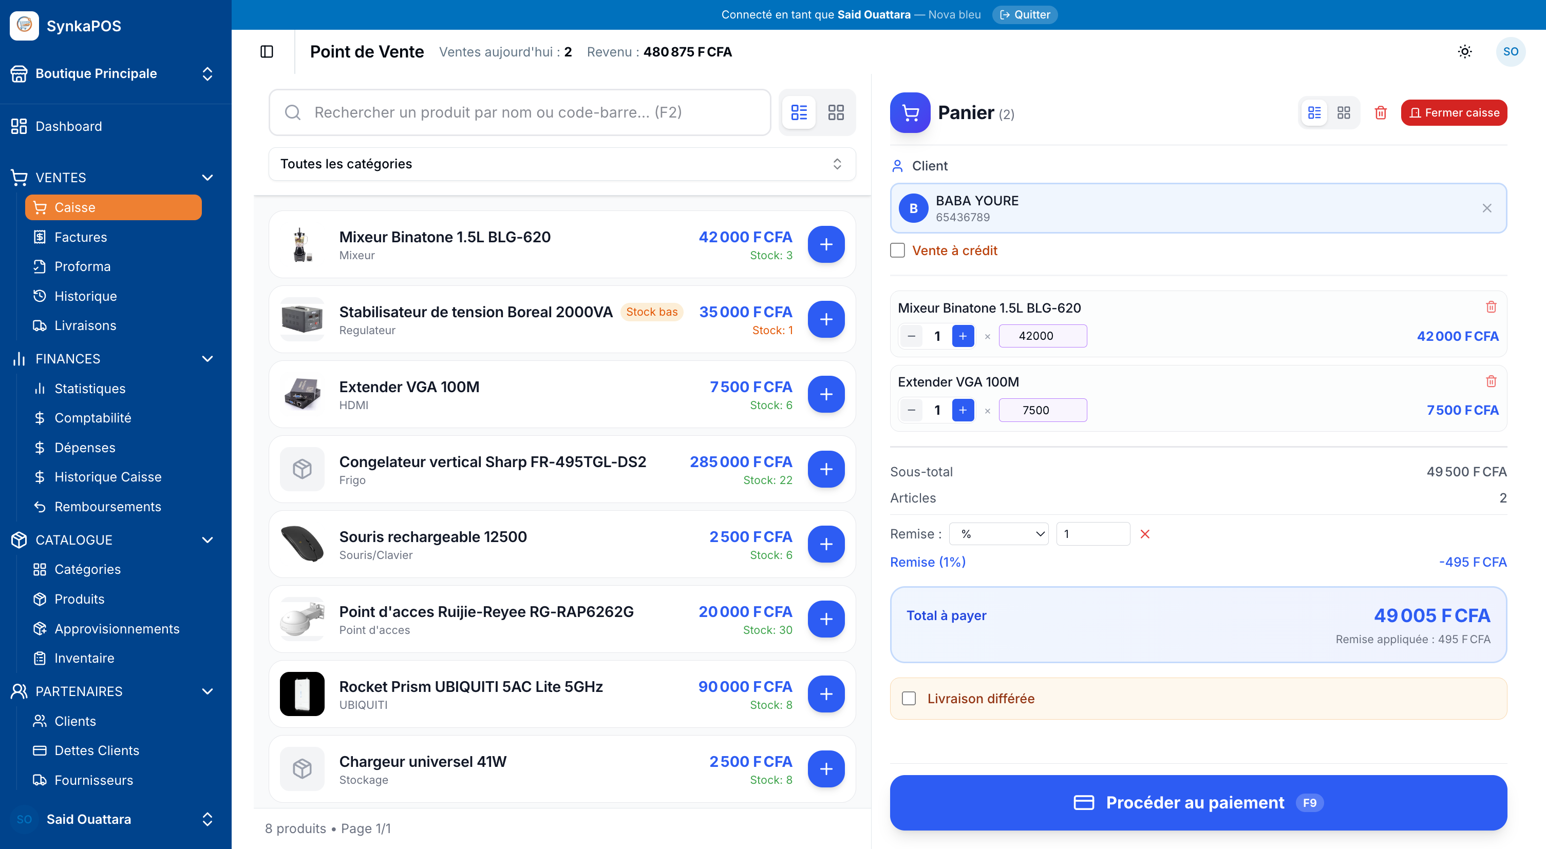This screenshot has height=849, width=1546.
Task: Delete Mixeur Binatone from cart
Action: point(1491,307)
